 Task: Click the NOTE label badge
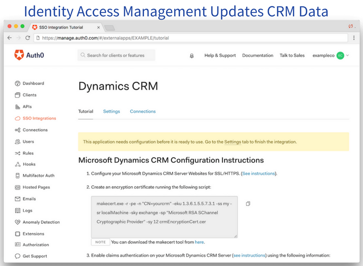(101, 242)
